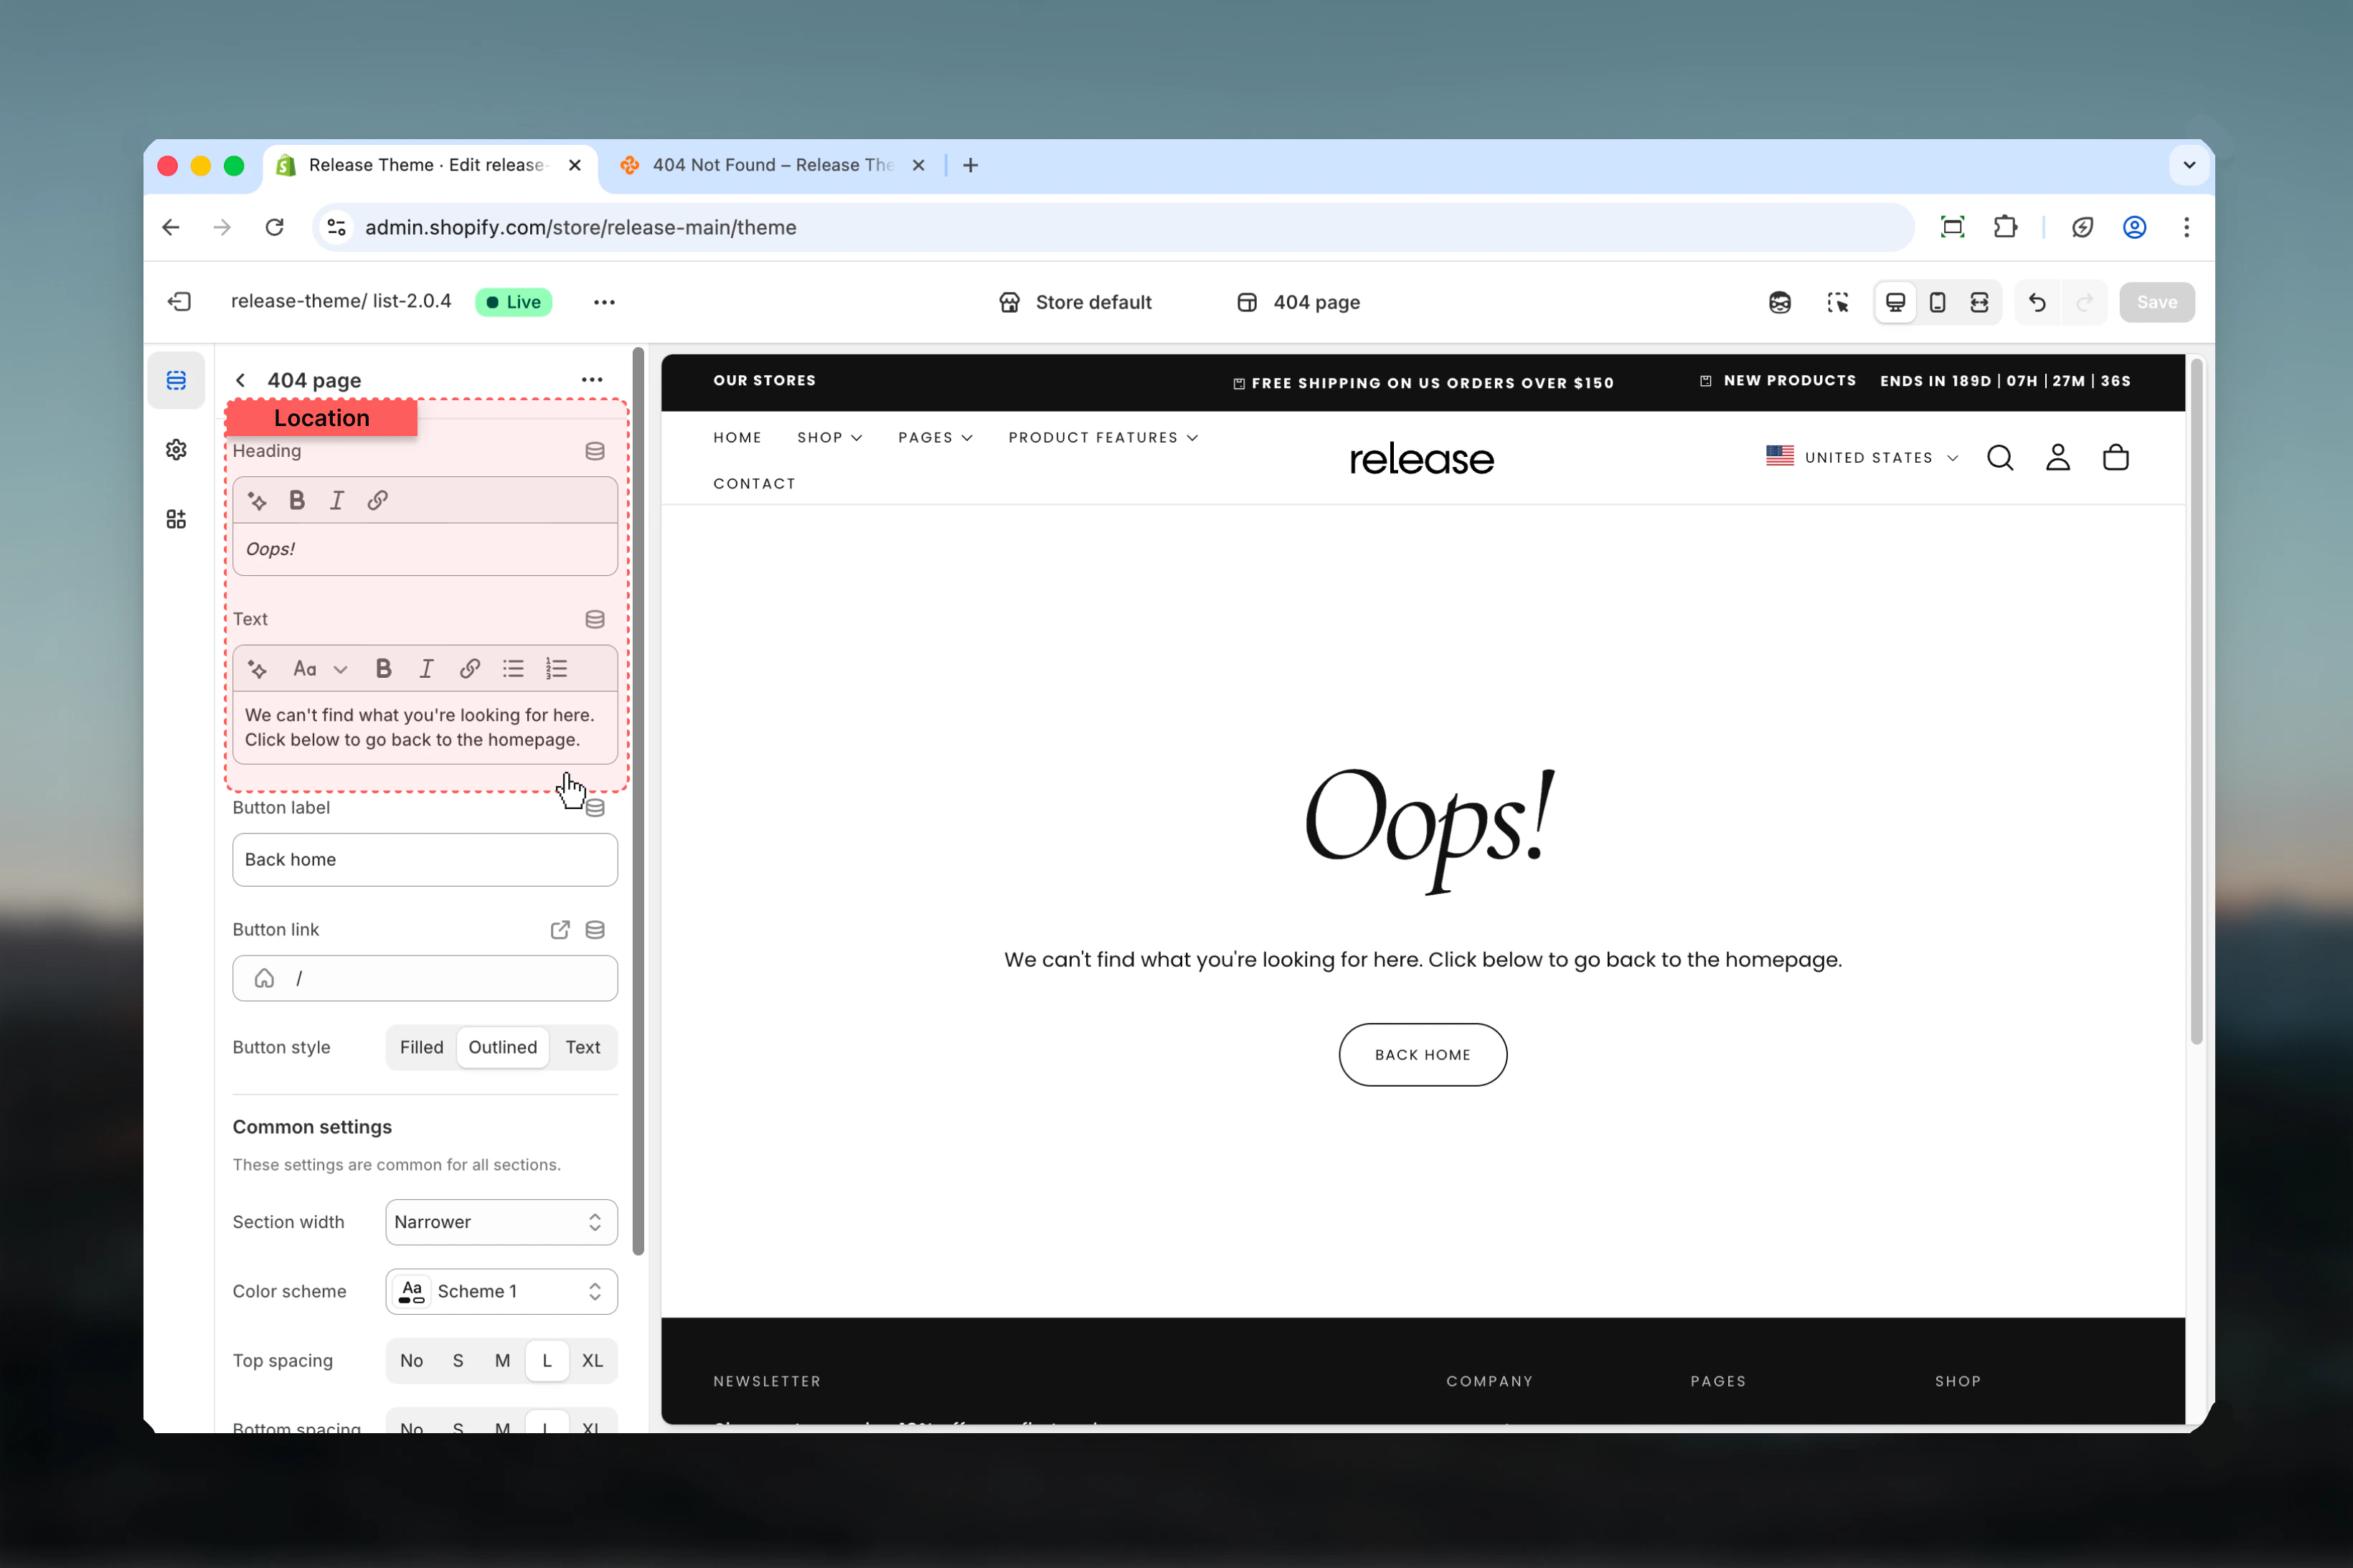Screen dimensions: 2353x1568
Task: Click the exit editor icon
Action: 179,302
